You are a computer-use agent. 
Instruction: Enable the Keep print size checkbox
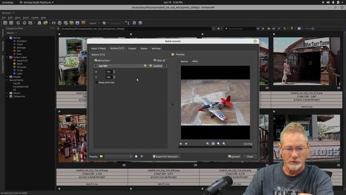96,82
